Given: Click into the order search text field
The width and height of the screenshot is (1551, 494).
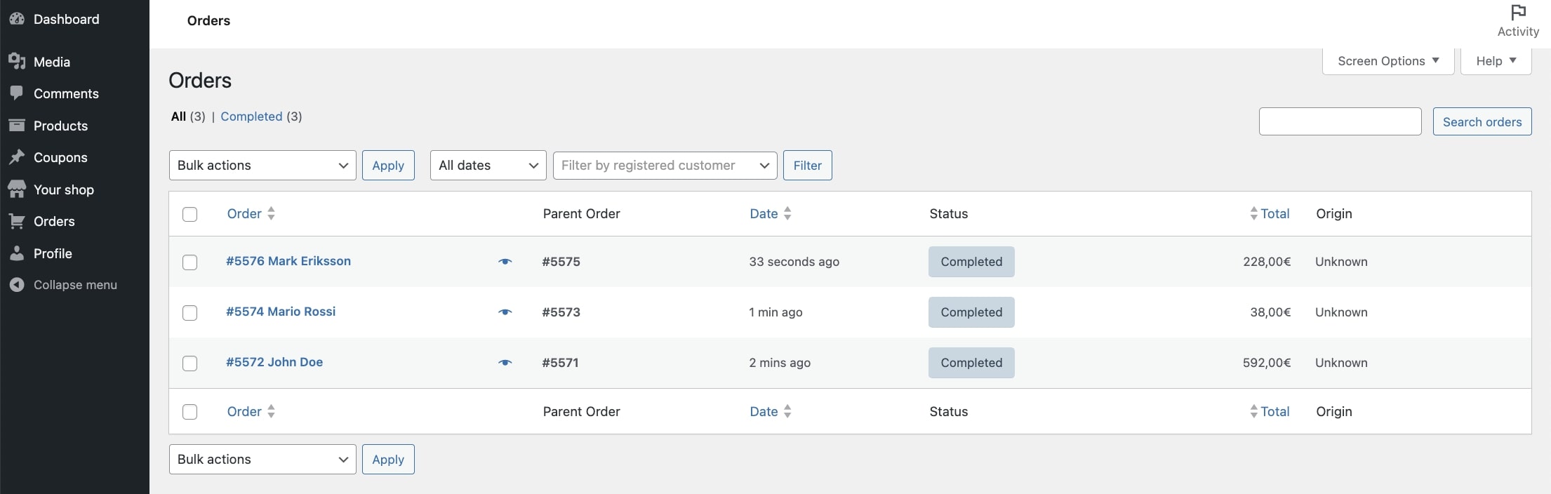Looking at the screenshot, I should (x=1340, y=121).
